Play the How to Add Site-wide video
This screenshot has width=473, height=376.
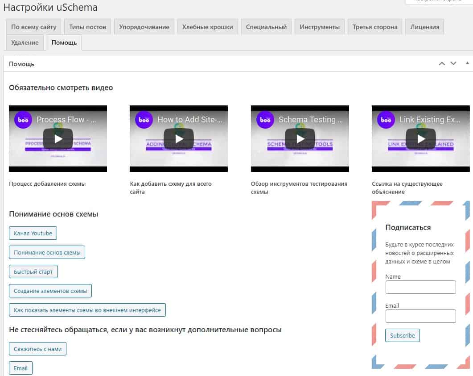click(179, 139)
